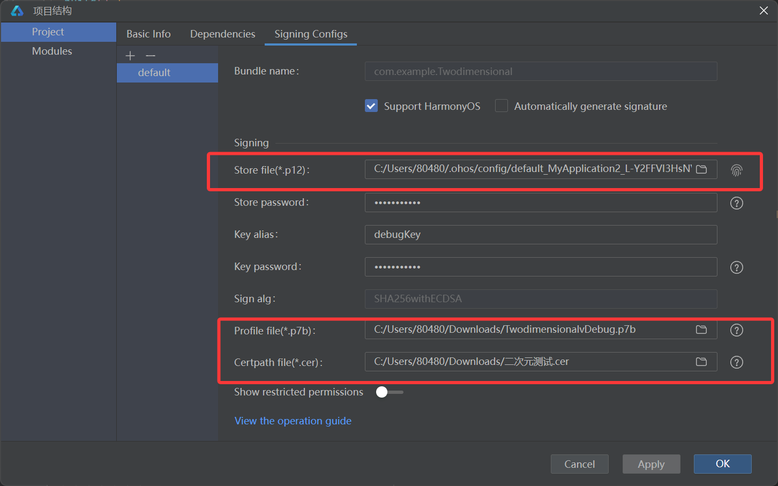Click the 'Key alias:' label

tap(256, 234)
